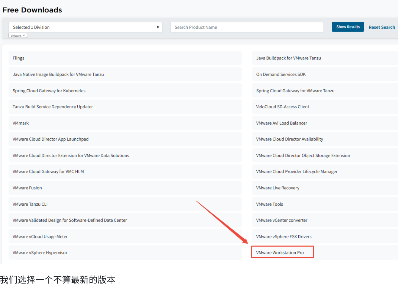The image size is (398, 285).
Task: Focus the Search Product Name field
Action: pyautogui.click(x=247, y=27)
